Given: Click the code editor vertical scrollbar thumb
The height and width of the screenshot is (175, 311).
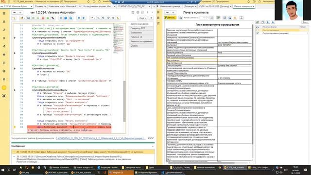Looking at the screenshot, I should coord(124,101).
